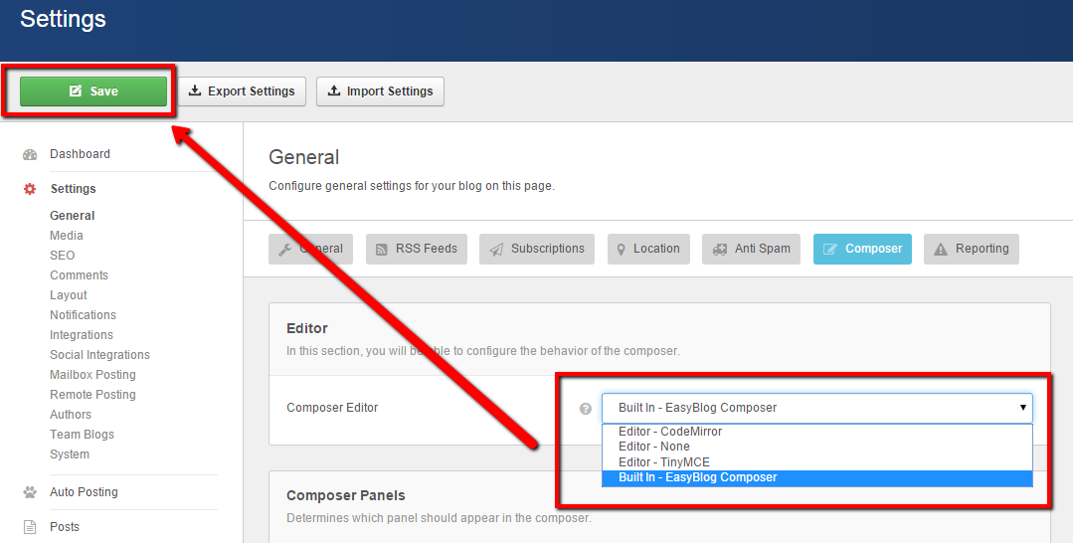This screenshot has width=1073, height=543.
Task: Switch to the Anti Spam tab
Action: pyautogui.click(x=752, y=249)
